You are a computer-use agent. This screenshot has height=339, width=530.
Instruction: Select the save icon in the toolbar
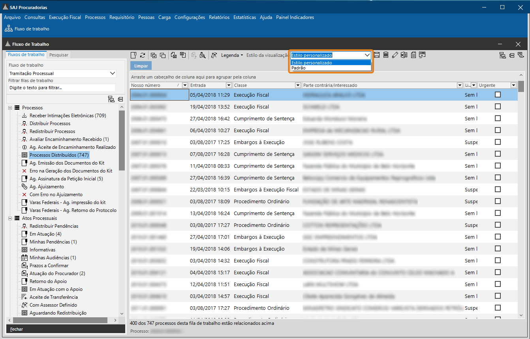pyautogui.click(x=377, y=55)
